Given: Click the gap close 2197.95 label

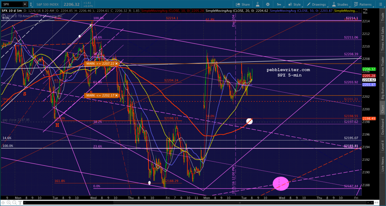Looking at the screenshot, I should click(16, 120).
